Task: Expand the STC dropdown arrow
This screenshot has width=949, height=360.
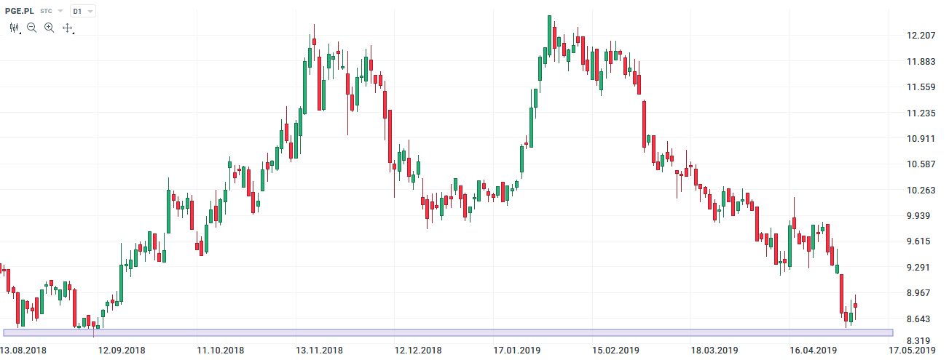Action: (60, 12)
